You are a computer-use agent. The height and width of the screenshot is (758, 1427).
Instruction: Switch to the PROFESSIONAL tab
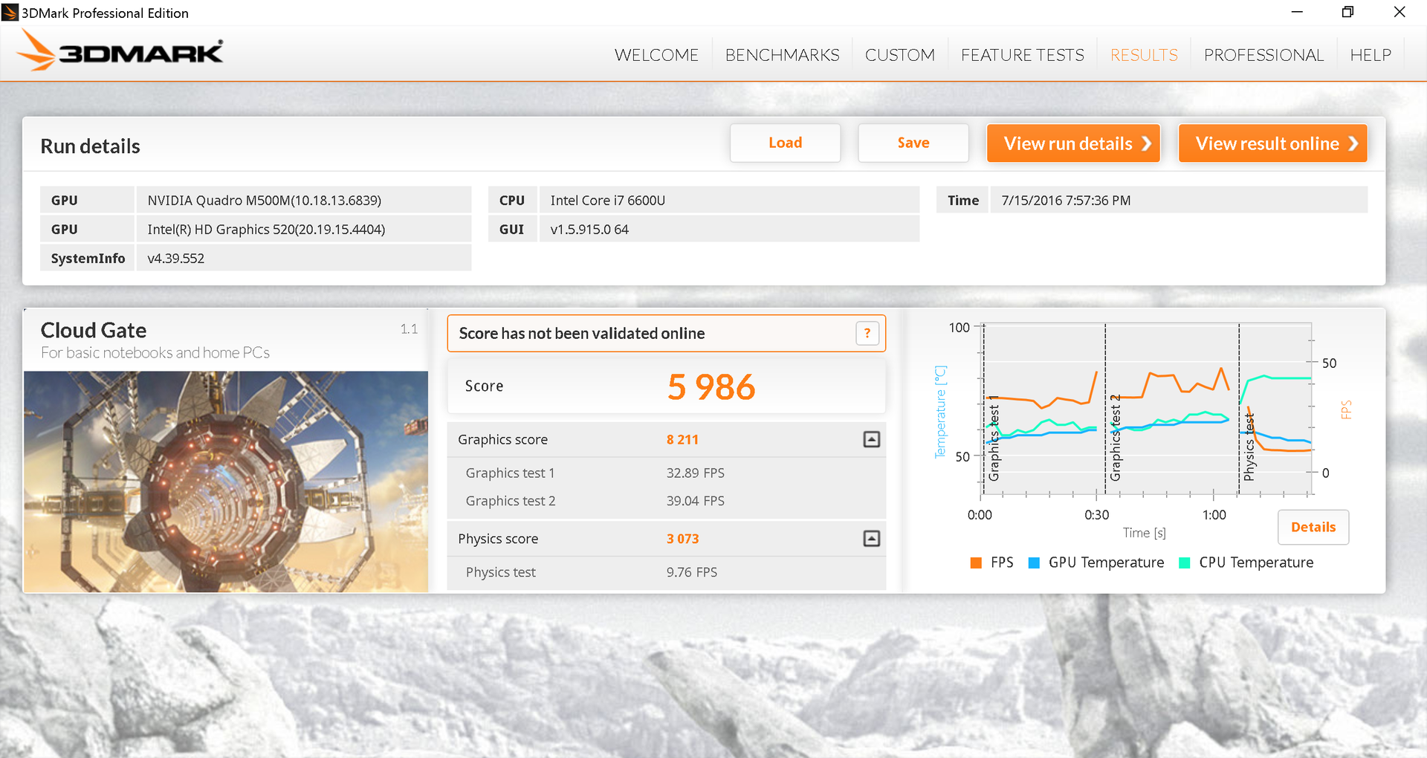[x=1263, y=55]
